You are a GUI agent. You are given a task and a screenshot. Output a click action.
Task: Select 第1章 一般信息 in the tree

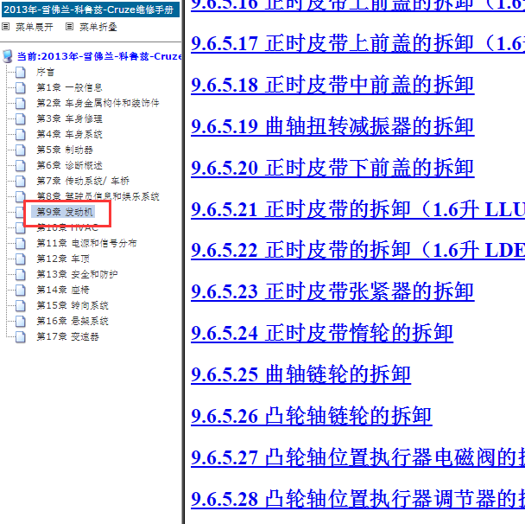[69, 87]
